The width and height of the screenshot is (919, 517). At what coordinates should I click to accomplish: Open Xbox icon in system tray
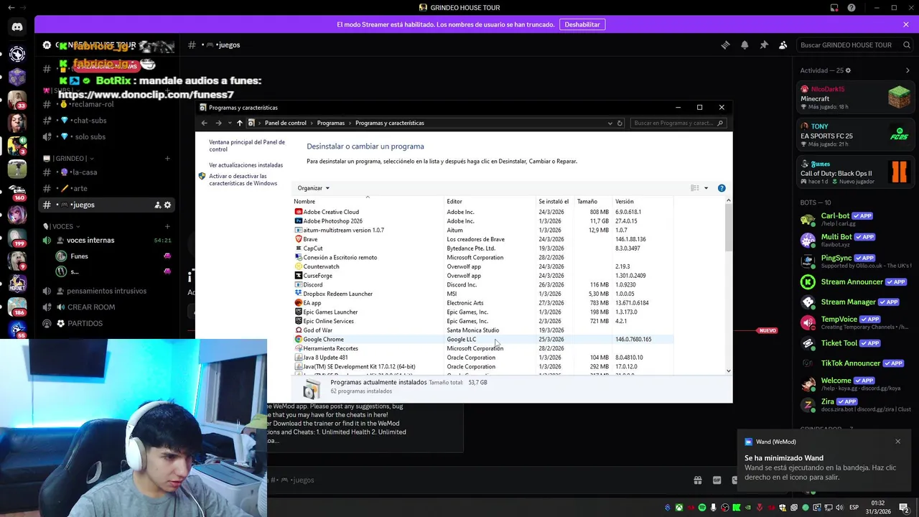click(x=678, y=508)
